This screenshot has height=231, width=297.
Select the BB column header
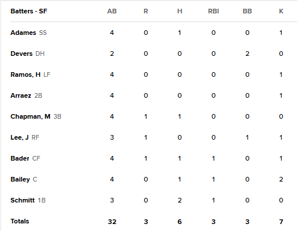pyautogui.click(x=247, y=11)
